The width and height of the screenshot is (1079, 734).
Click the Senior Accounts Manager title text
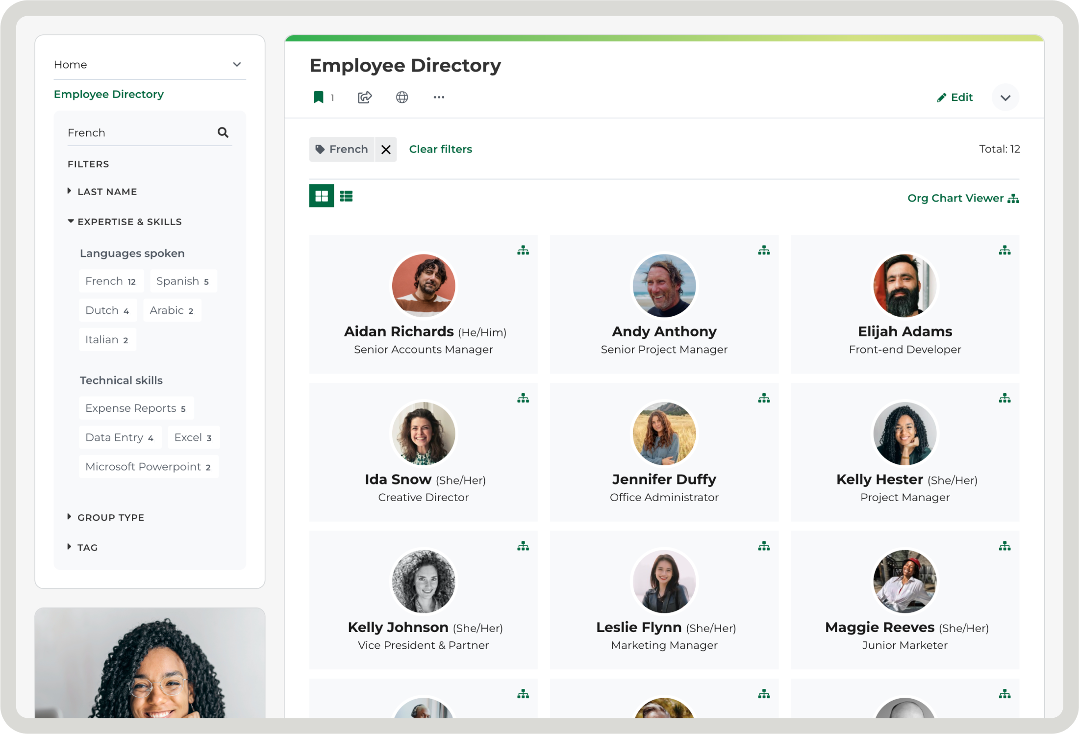[424, 350]
